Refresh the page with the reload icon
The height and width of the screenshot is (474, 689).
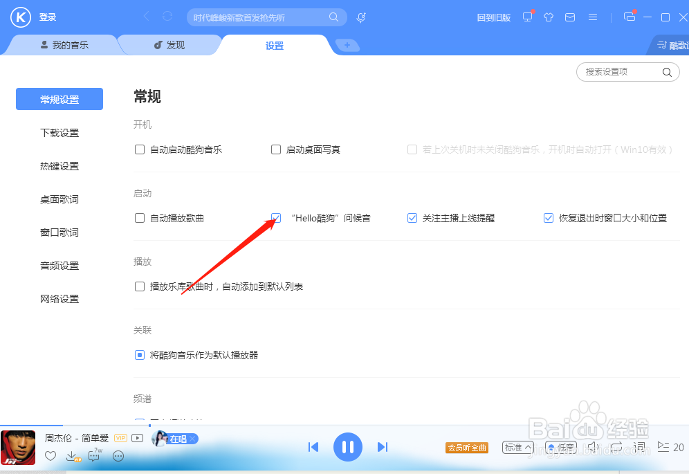167,17
